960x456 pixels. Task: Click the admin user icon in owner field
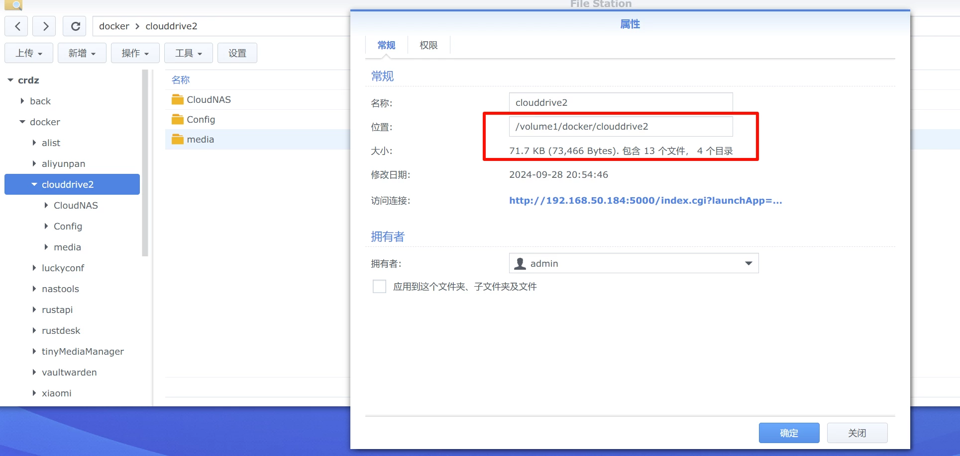pyautogui.click(x=520, y=264)
